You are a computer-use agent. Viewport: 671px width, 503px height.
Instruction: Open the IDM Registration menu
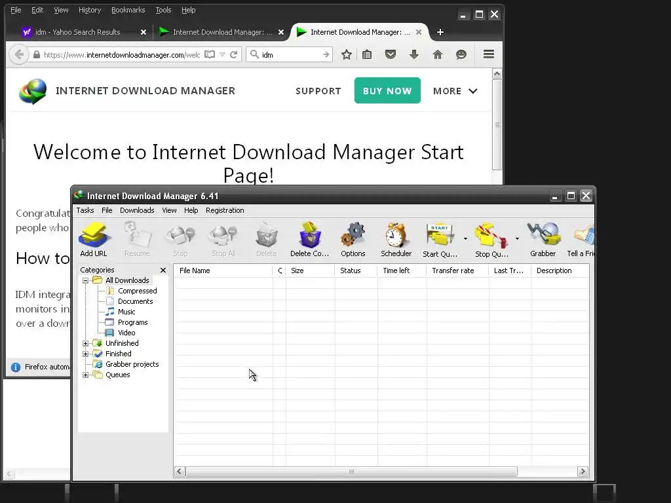[225, 210]
